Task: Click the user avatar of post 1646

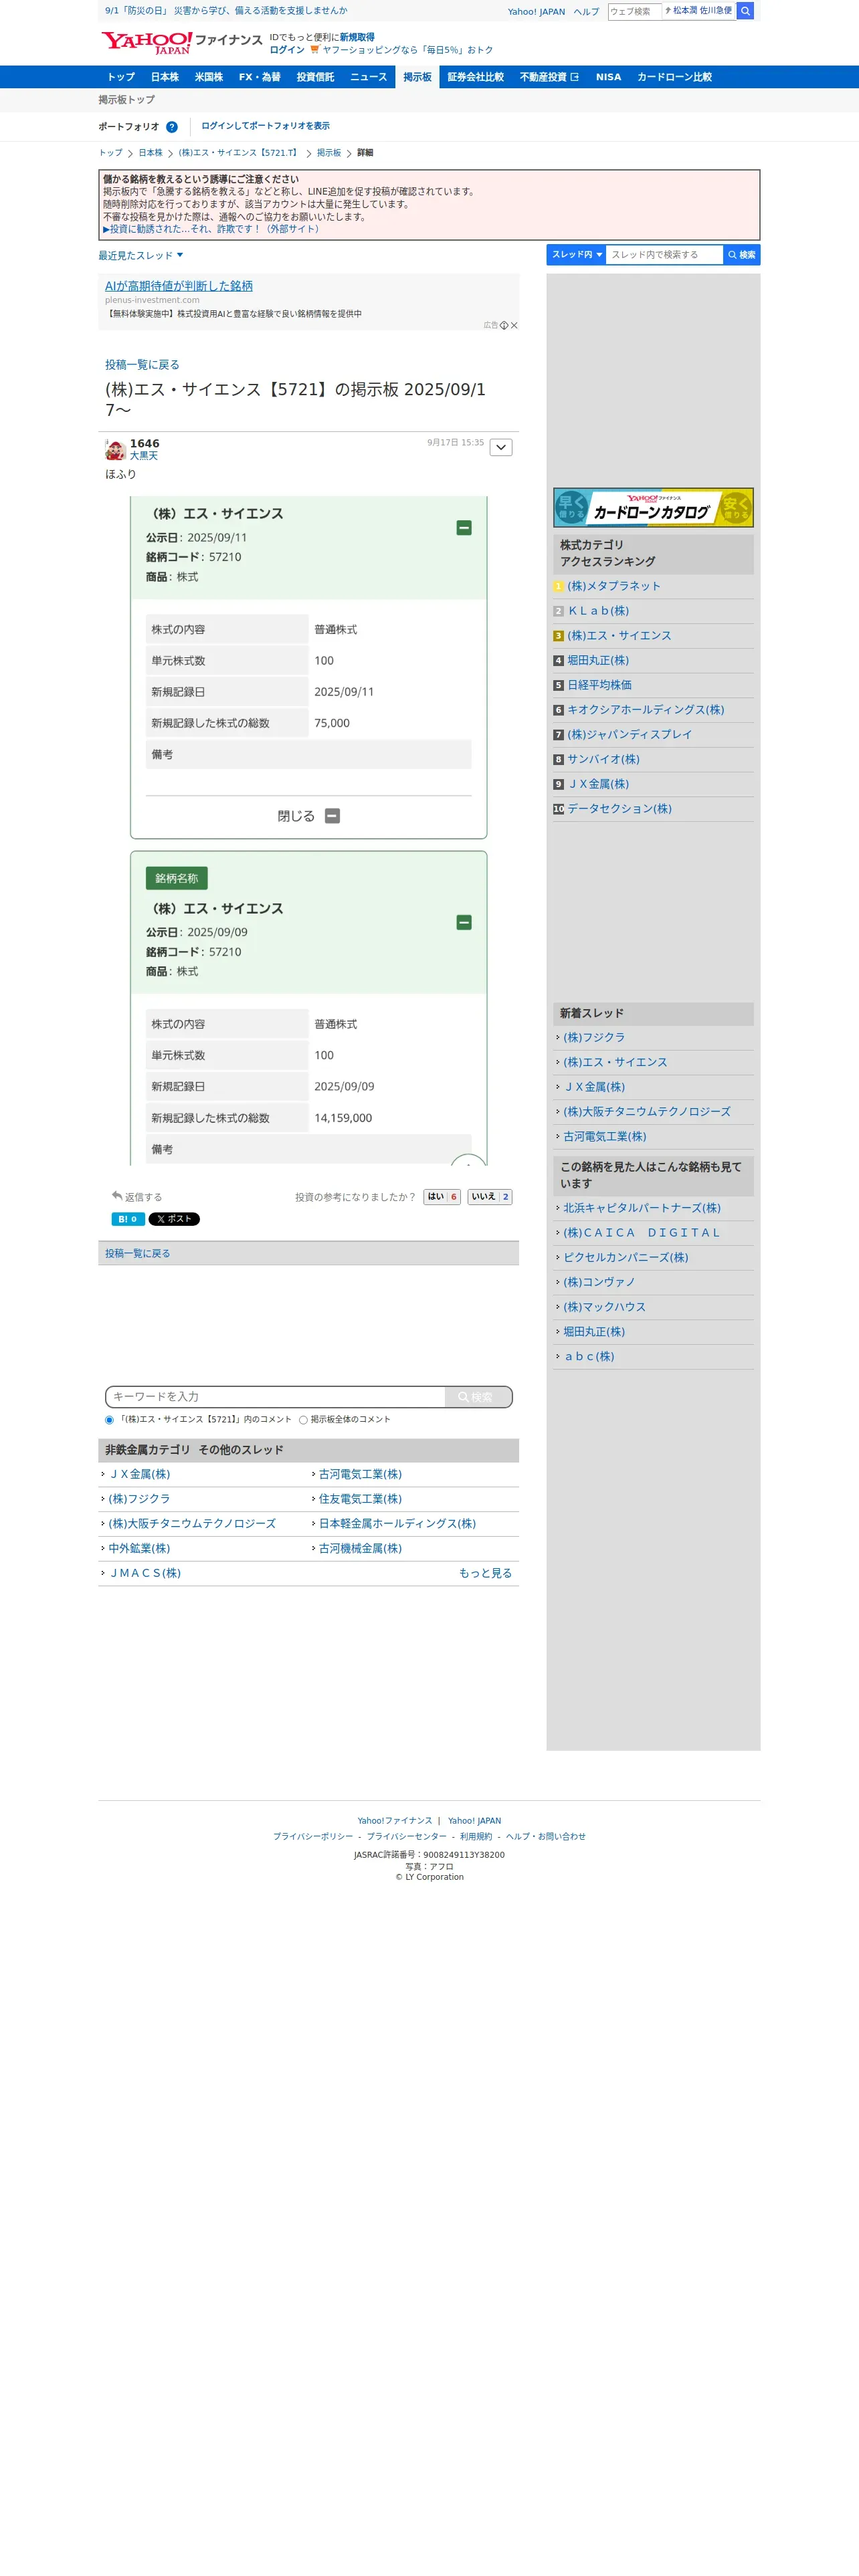Action: coord(115,449)
